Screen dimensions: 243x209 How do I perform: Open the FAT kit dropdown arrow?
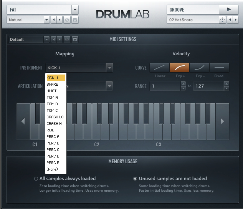[75, 10]
